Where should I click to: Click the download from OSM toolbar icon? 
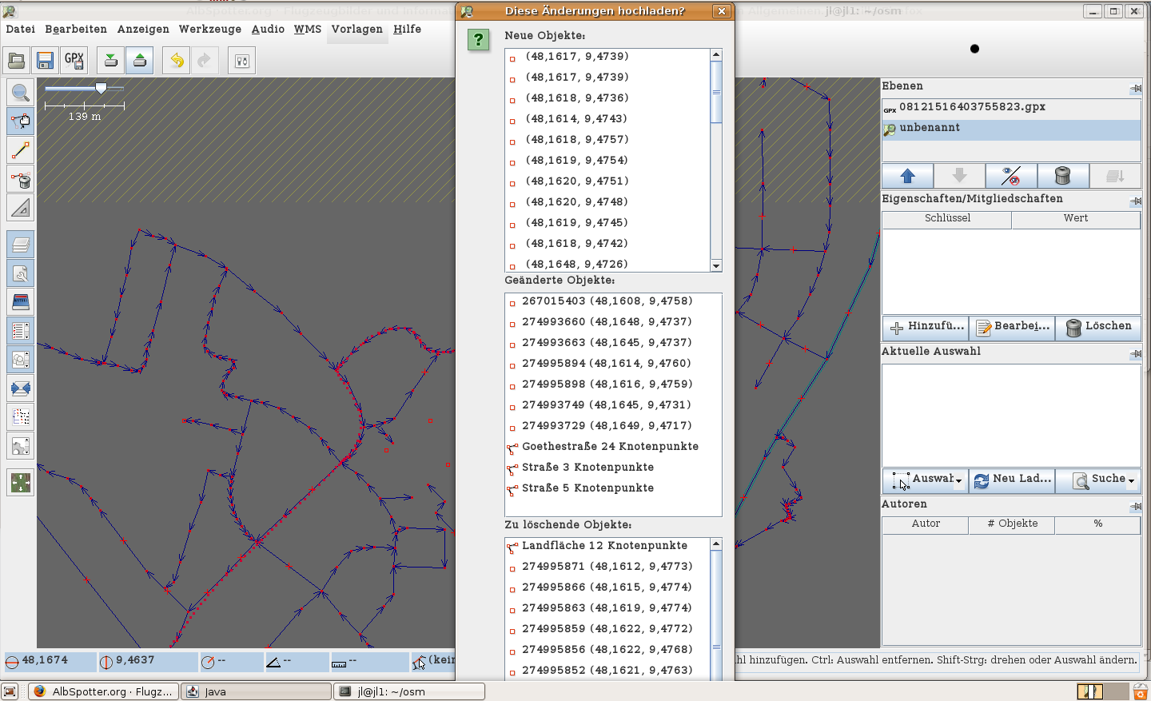tap(111, 61)
